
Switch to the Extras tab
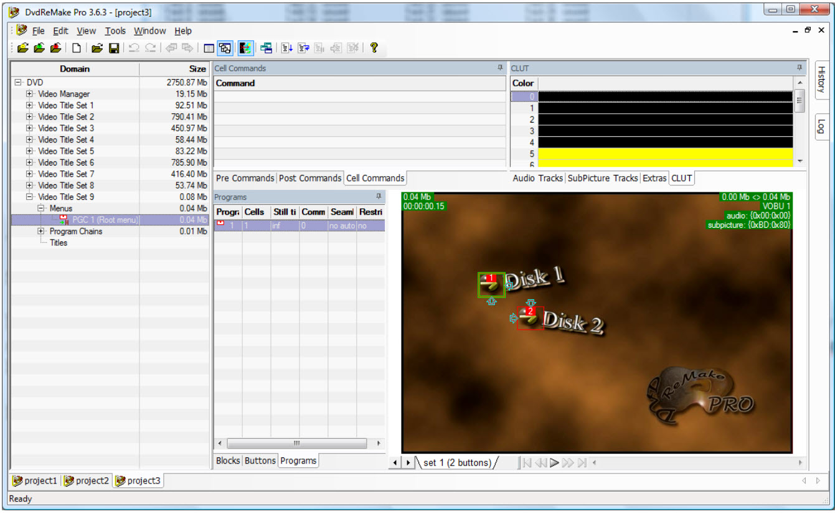coord(654,178)
